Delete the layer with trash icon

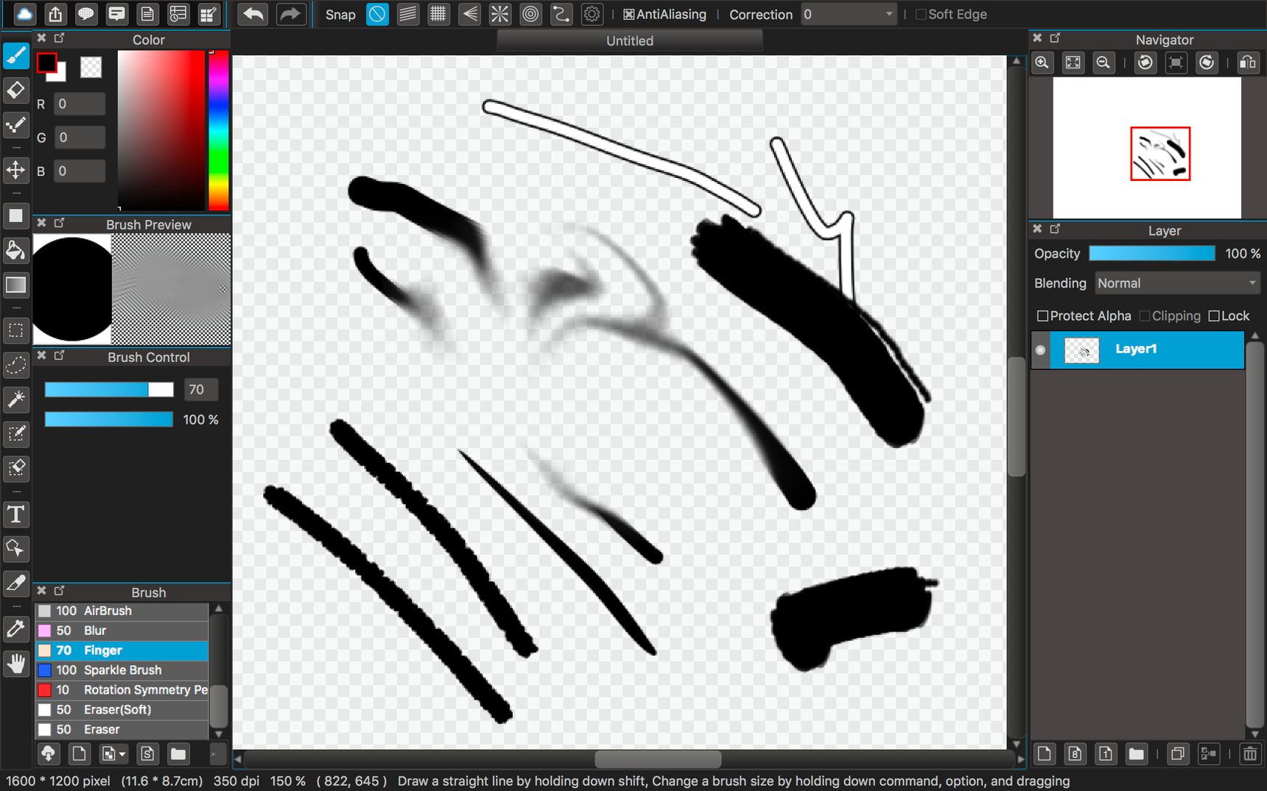coord(1250,753)
